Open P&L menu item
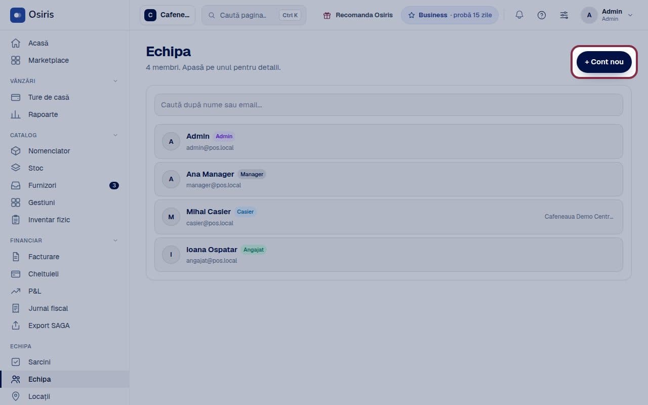The image size is (648, 405). (65, 291)
